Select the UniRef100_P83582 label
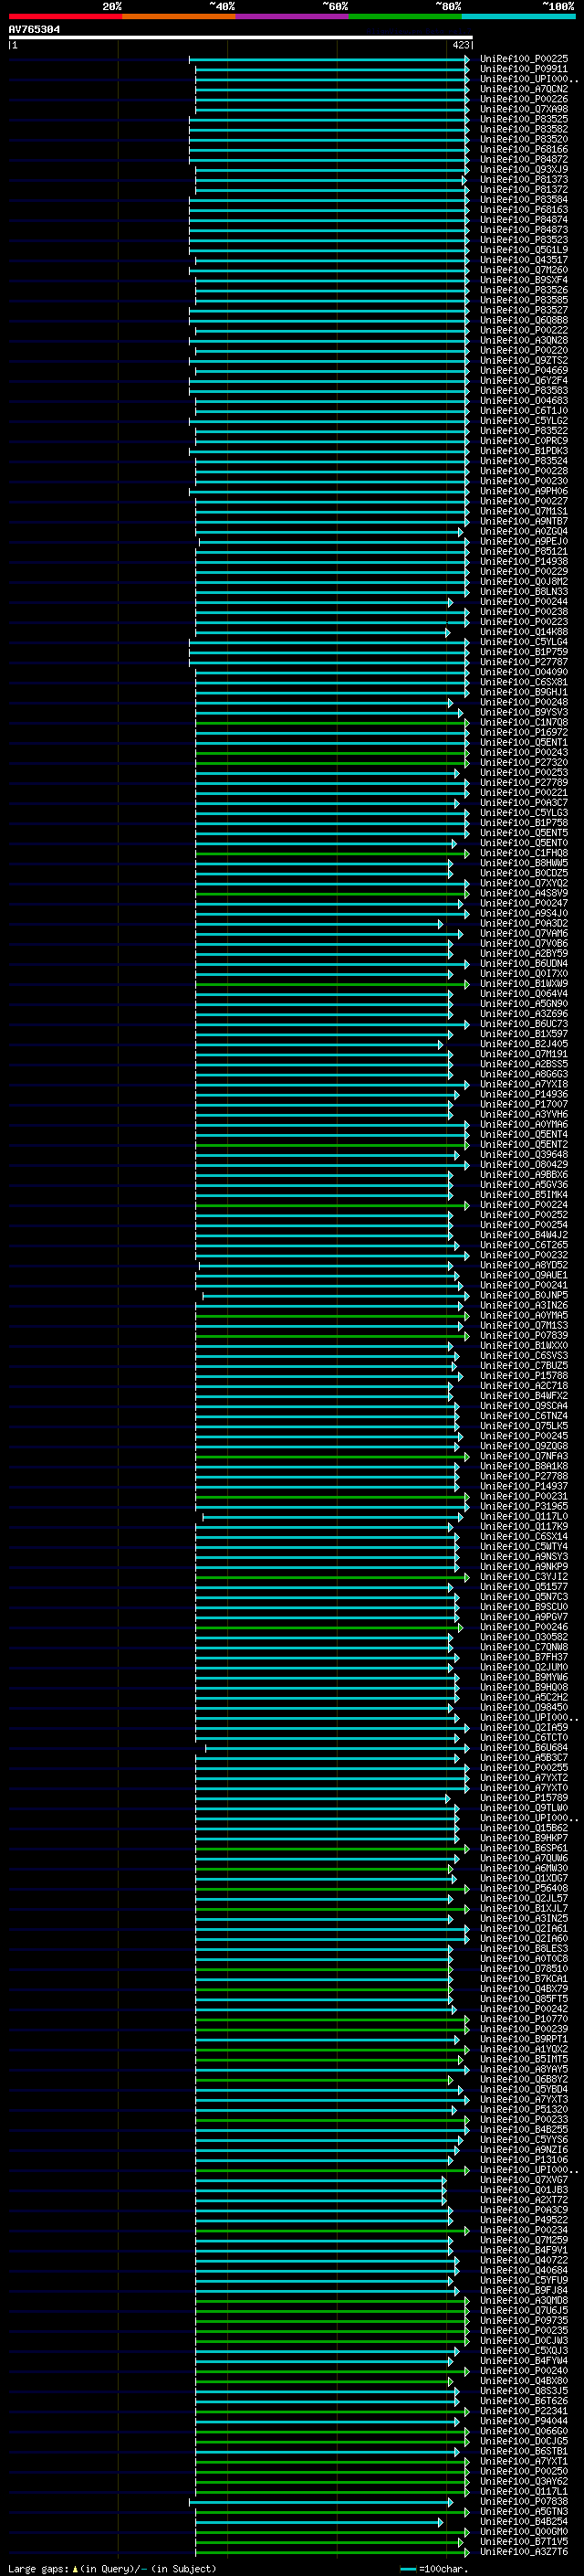The height and width of the screenshot is (2576, 584). [x=524, y=129]
